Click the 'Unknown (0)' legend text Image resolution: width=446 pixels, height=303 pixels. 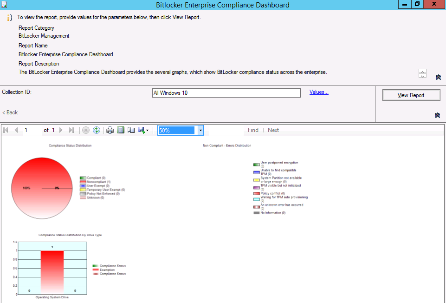click(95, 198)
